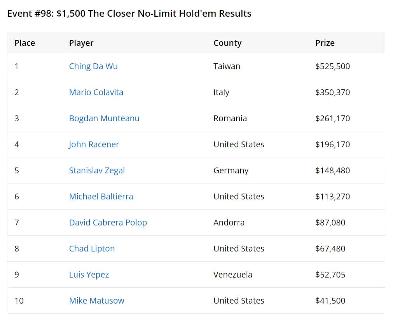Open Ching Da Wu player profile link
Viewport: 393px width, 323px height.
coord(93,66)
